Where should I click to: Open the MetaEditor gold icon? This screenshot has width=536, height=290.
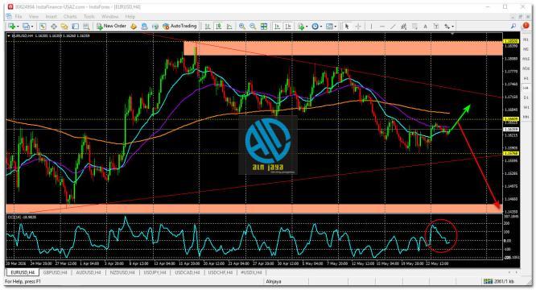point(134,27)
